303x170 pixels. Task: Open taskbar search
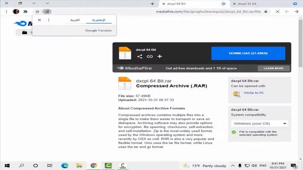pos(21,166)
